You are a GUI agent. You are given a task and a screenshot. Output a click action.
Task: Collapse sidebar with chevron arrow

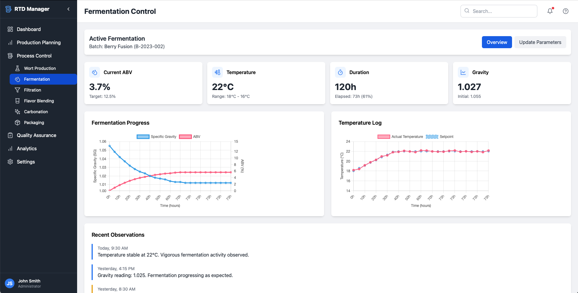[68, 9]
